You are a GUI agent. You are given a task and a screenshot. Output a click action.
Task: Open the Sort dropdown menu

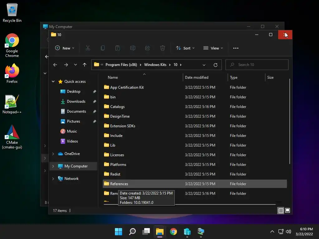[185, 48]
